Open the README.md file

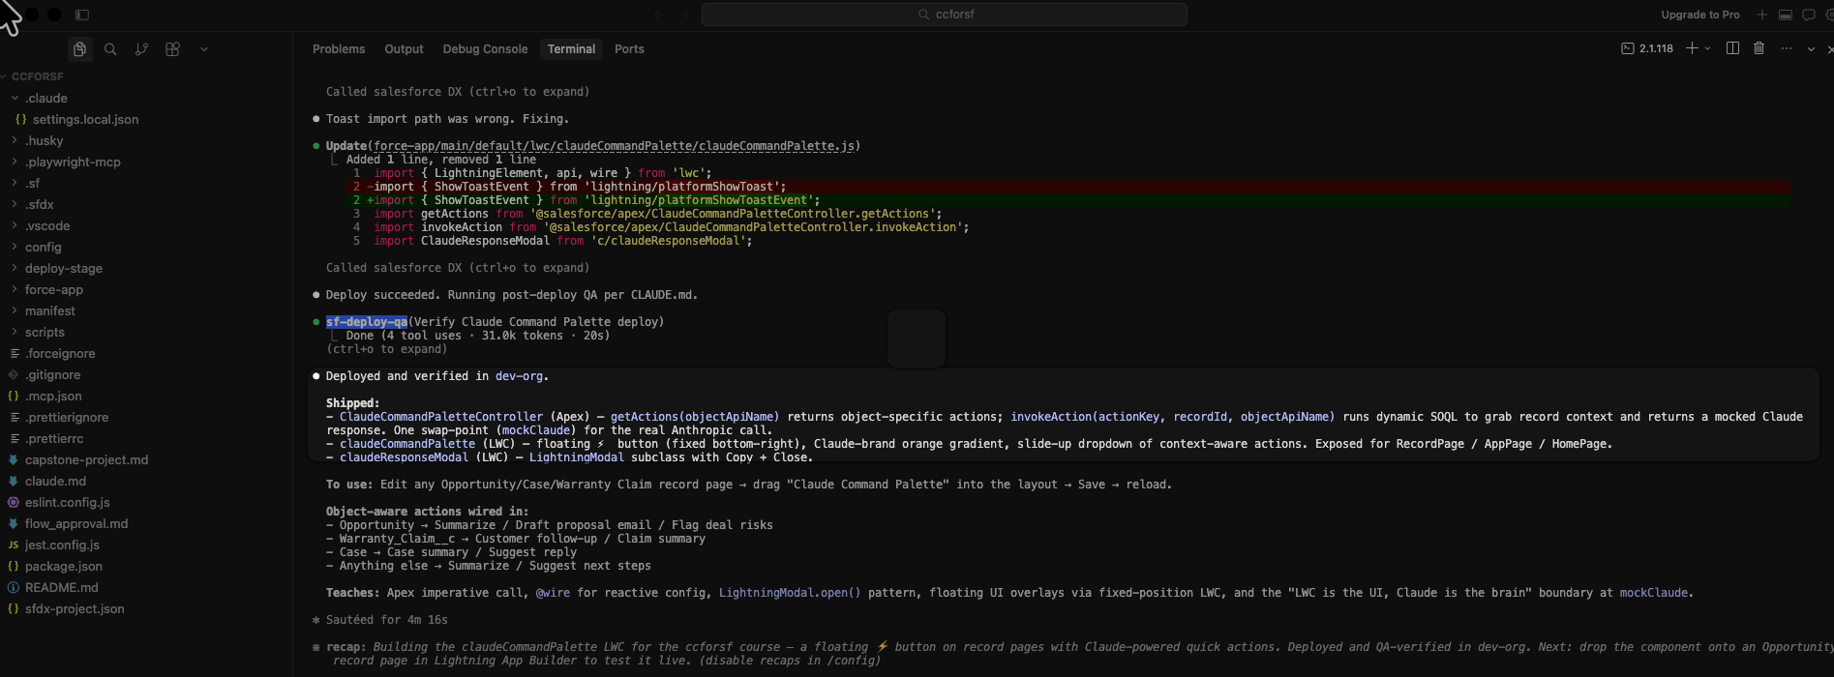(62, 588)
